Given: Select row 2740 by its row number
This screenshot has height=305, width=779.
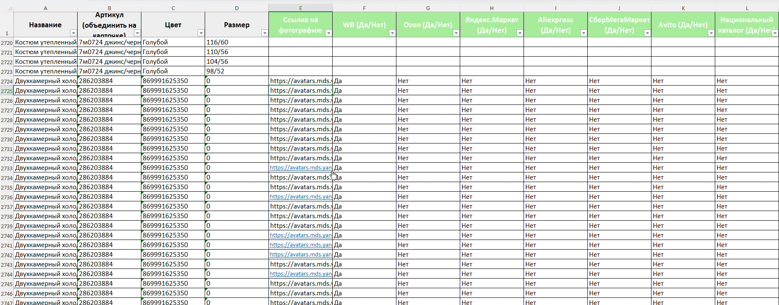Looking at the screenshot, I should tap(7, 236).
